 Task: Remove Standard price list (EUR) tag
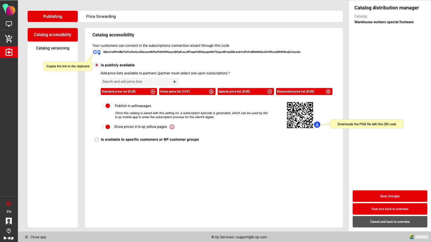(x=153, y=92)
